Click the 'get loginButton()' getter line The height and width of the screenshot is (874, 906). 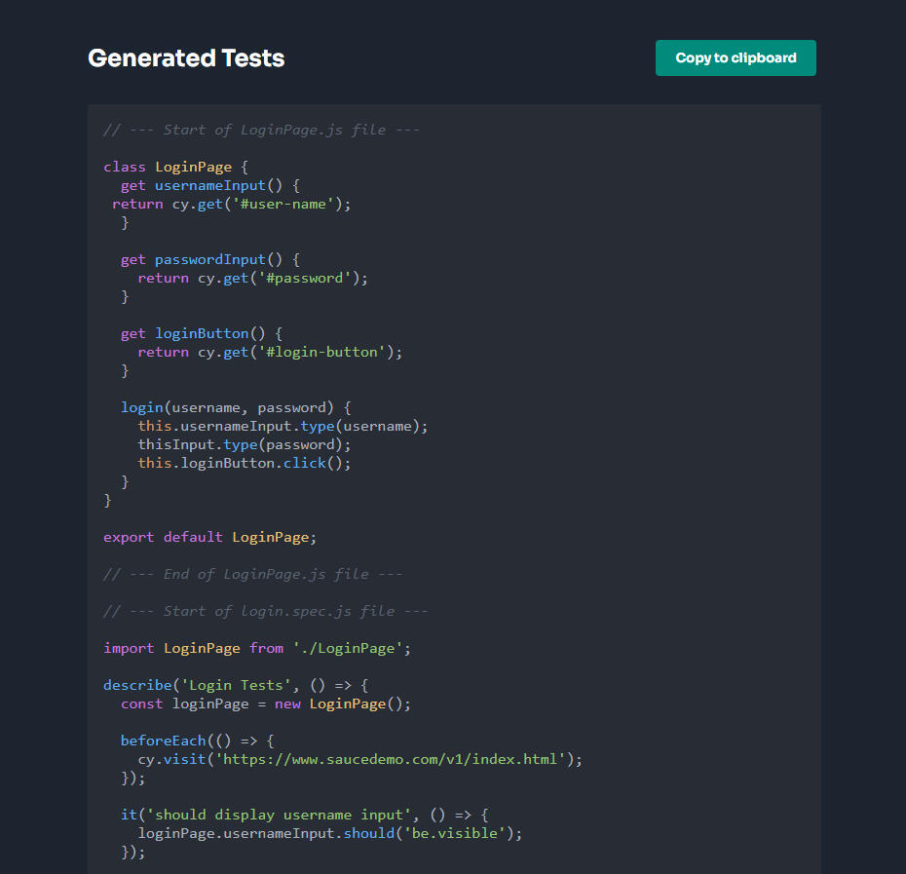[x=202, y=333]
